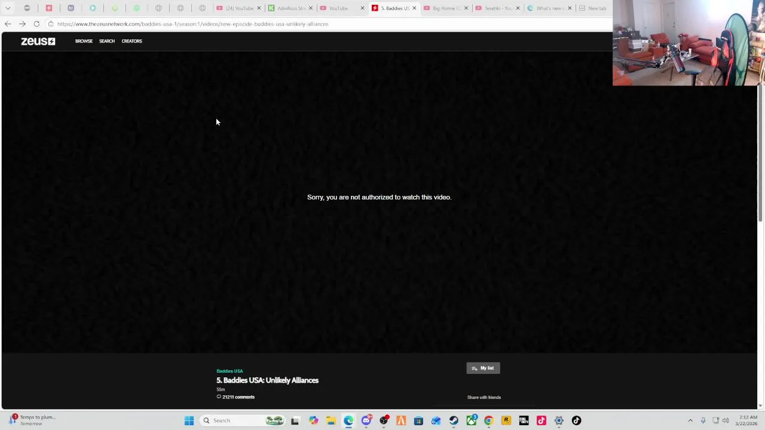Open the BROWSE menu item
The height and width of the screenshot is (430, 765).
tap(84, 41)
